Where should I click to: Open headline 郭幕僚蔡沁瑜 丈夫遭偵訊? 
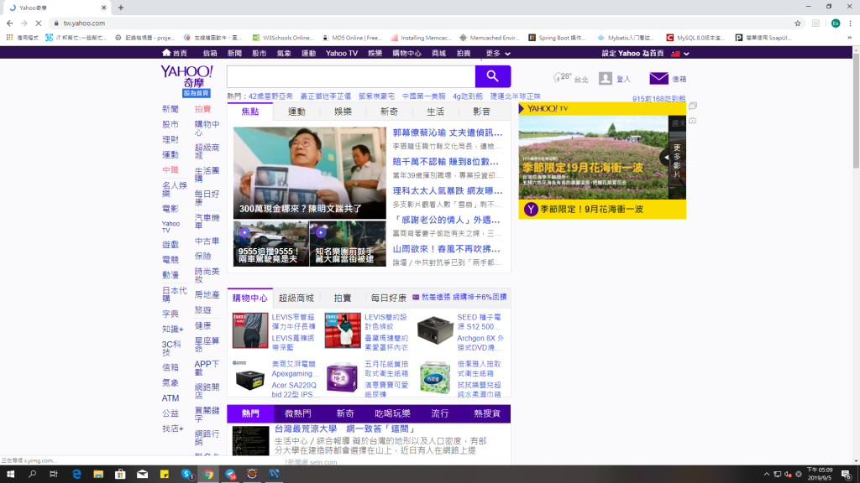point(448,132)
